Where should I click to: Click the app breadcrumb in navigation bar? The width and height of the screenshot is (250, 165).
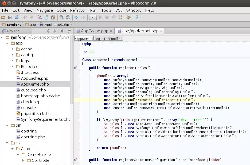31,25
